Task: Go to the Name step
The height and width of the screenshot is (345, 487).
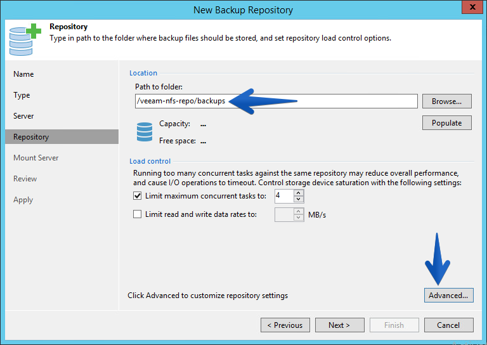Action: tap(23, 74)
